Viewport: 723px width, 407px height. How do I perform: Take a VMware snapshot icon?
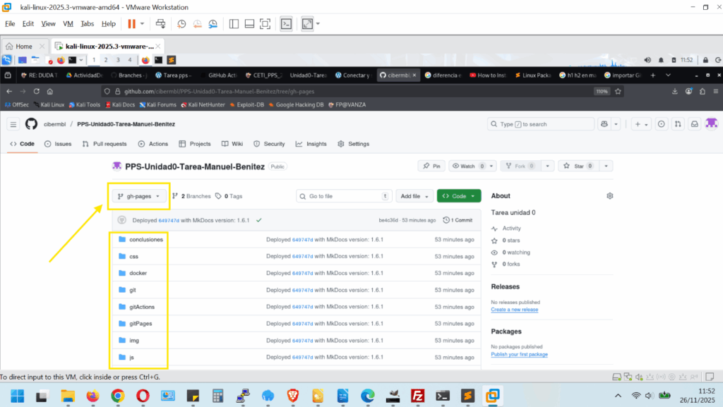coord(181,23)
